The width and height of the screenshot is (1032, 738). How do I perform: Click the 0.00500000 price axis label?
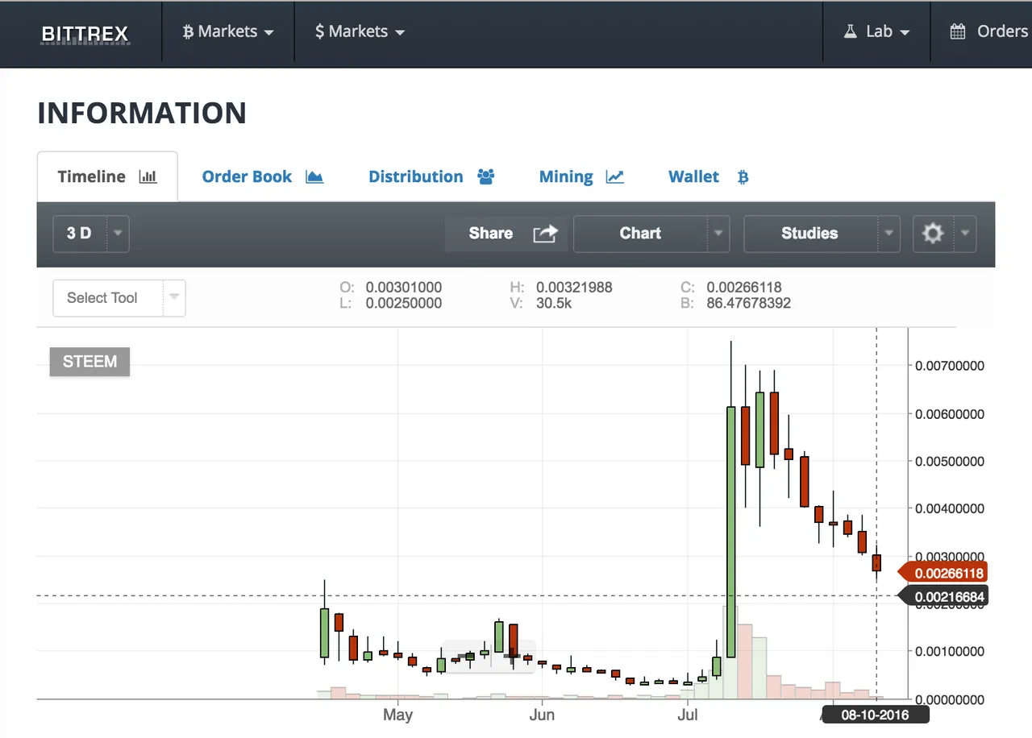(x=950, y=461)
